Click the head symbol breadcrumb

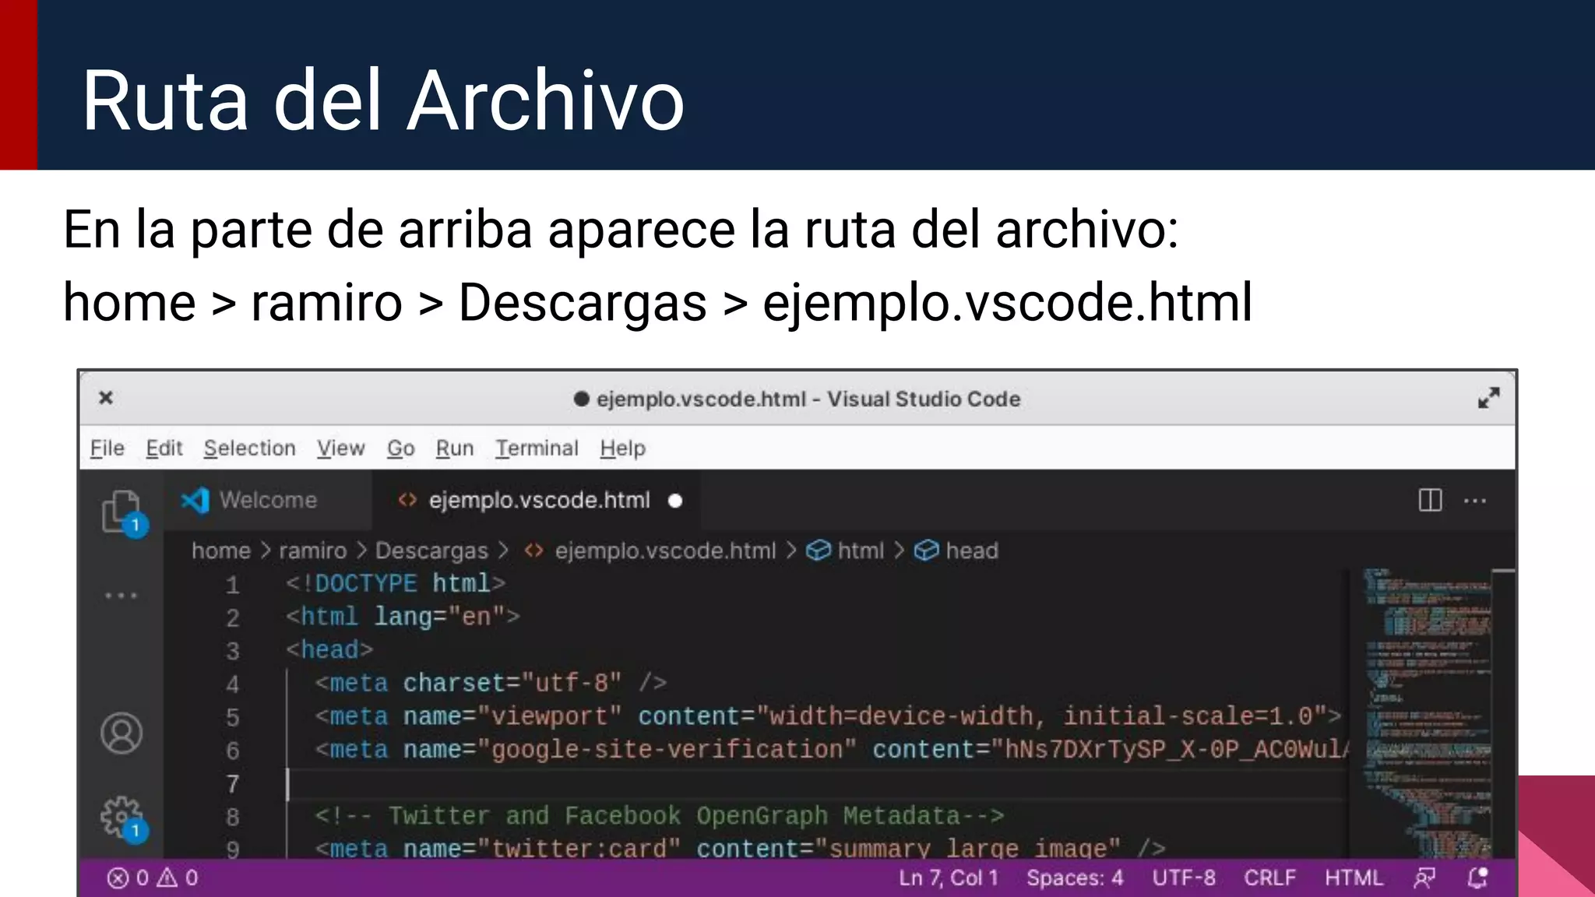tap(956, 551)
